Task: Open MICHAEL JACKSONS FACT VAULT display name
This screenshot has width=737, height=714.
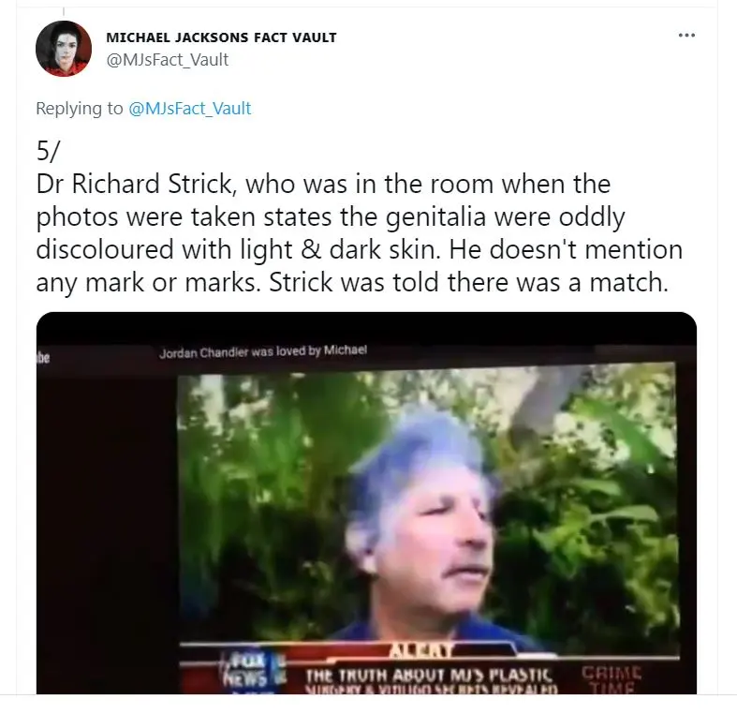Action: [x=221, y=37]
